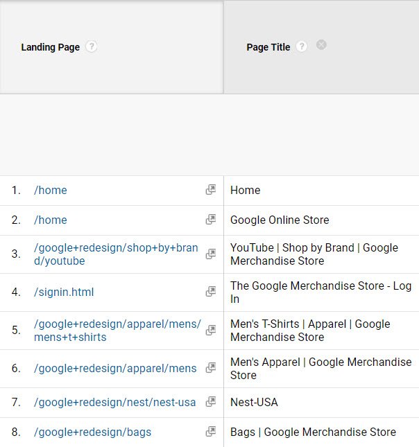Open mens t-shirts page external link icon
Viewport: 419px width, 447px height.
211,331
